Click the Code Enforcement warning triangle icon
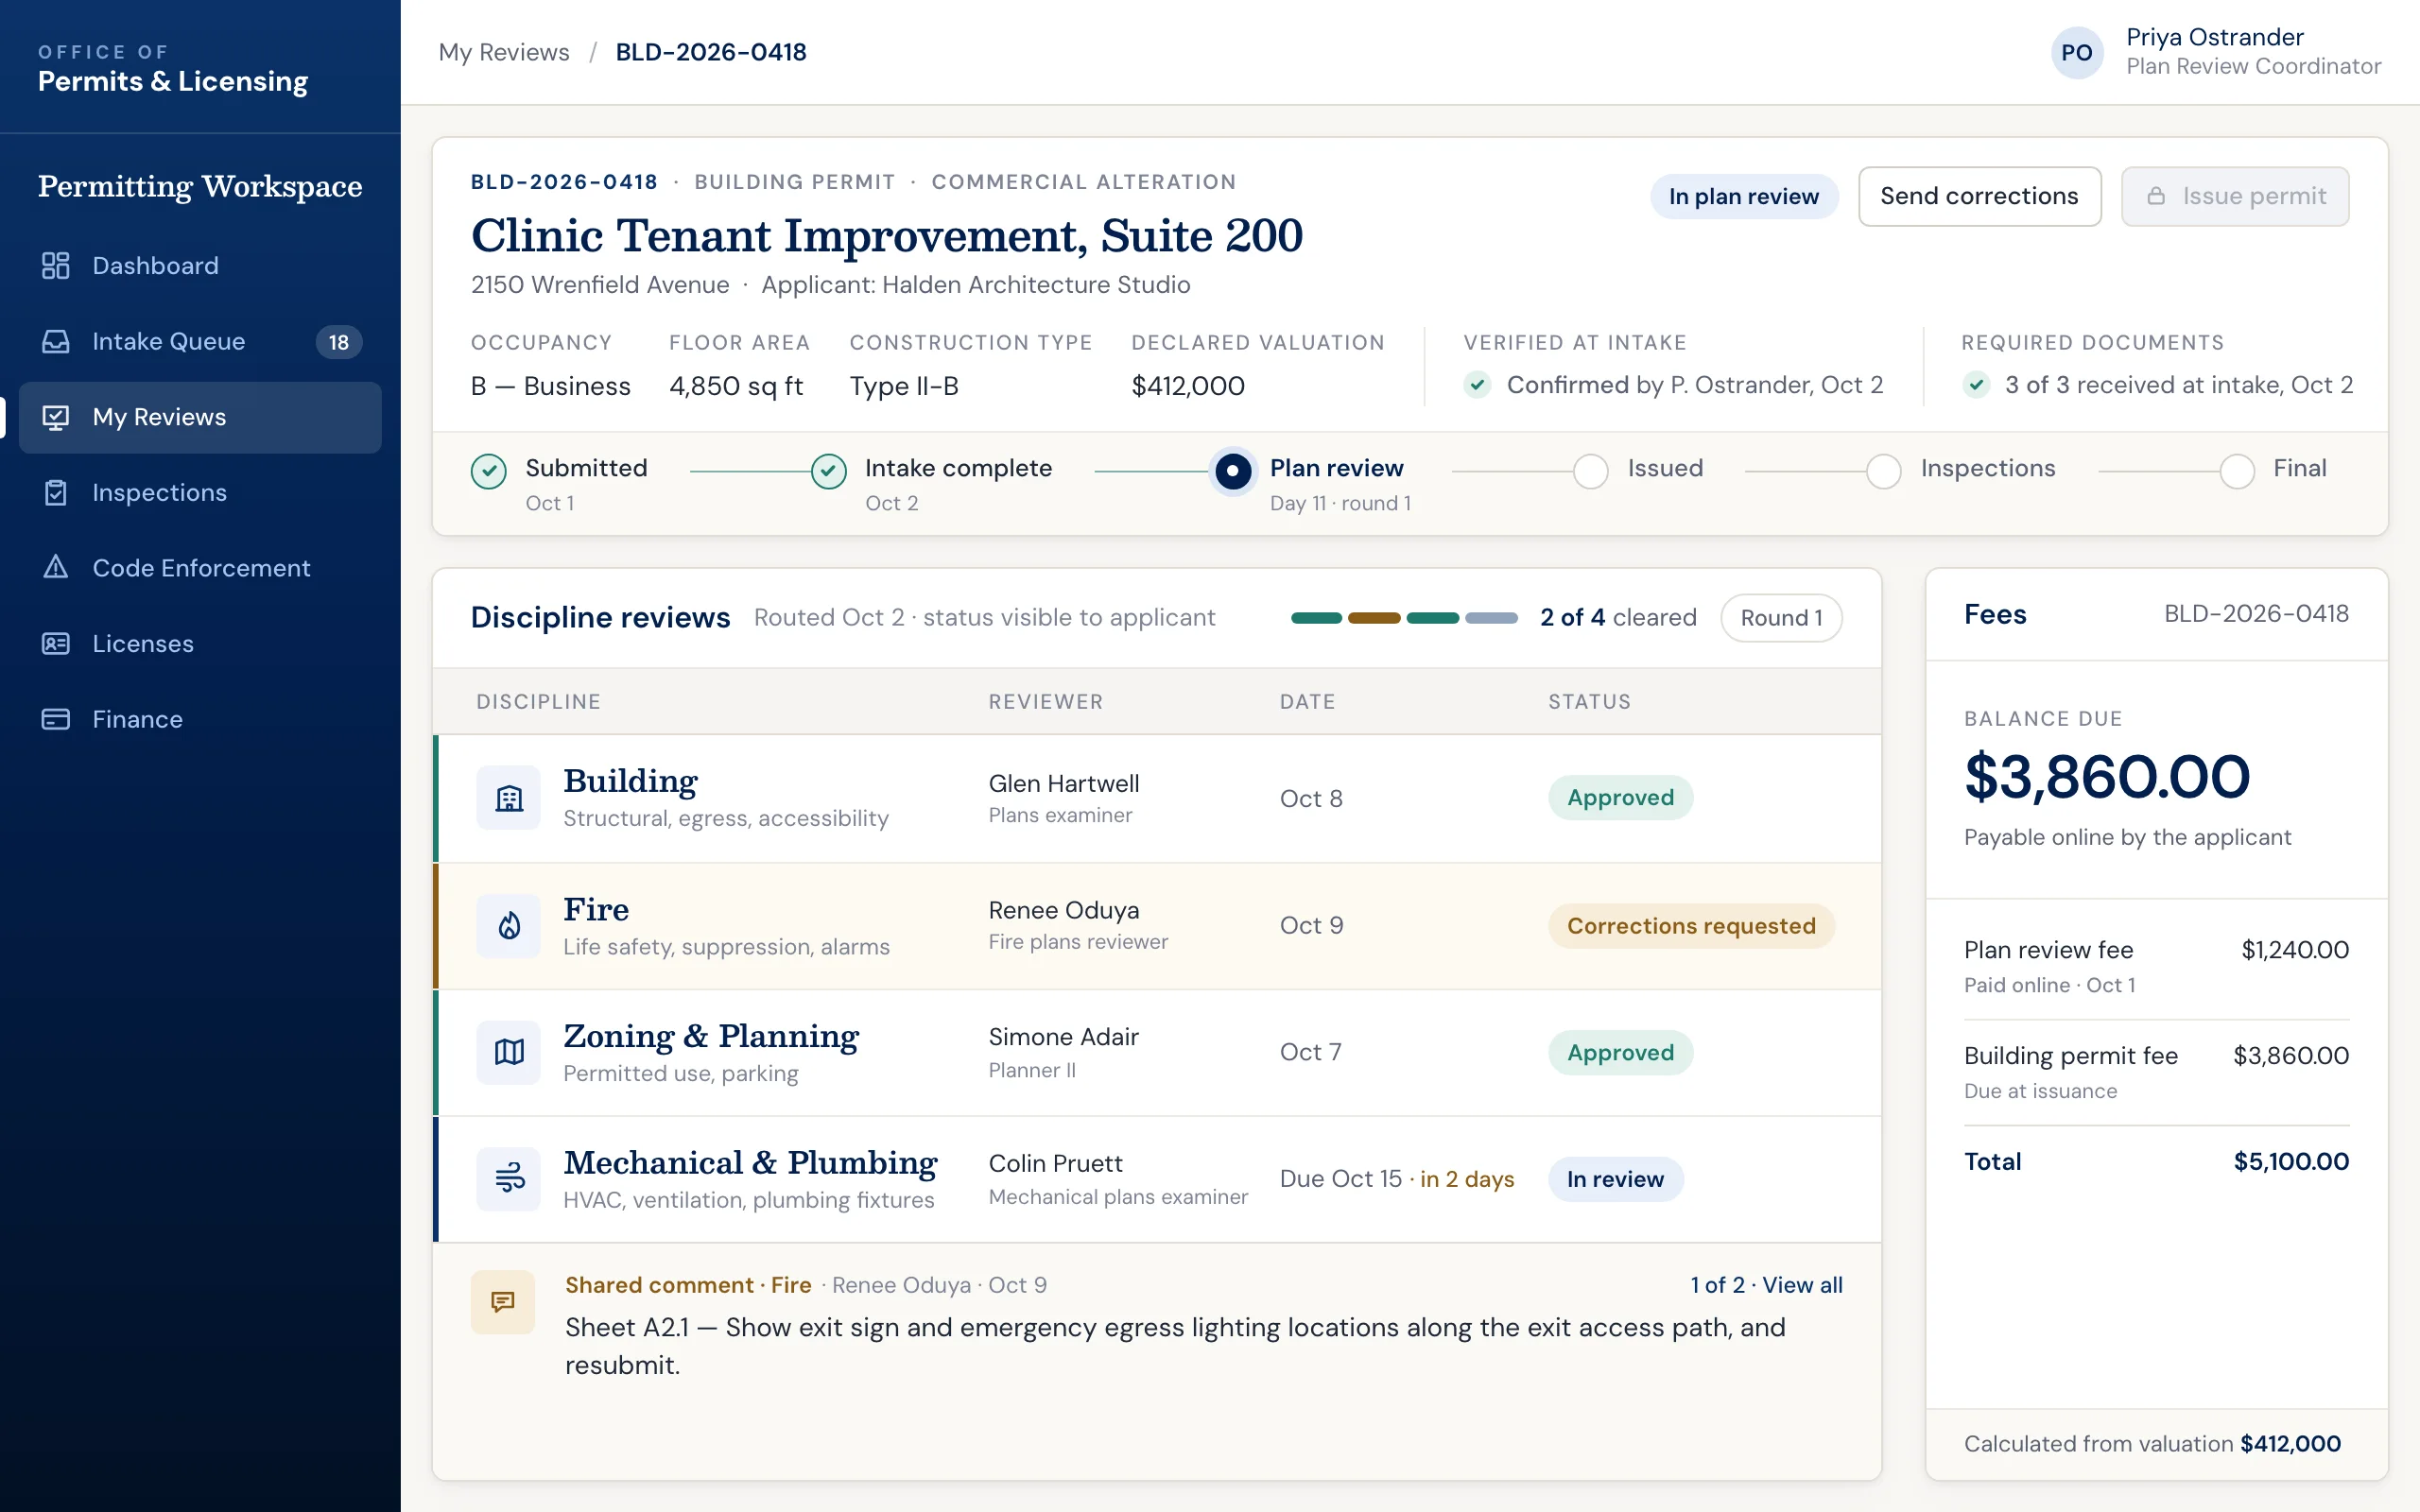 coord(56,568)
